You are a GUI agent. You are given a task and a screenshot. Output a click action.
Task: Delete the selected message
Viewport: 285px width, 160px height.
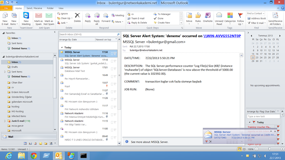point(77,18)
